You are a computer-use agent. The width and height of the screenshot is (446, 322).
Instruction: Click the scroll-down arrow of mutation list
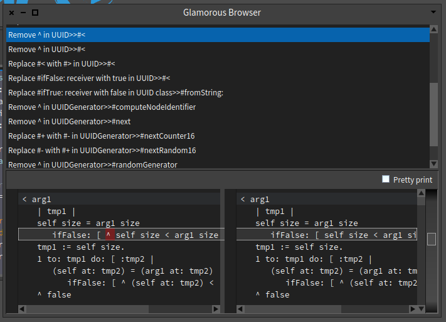point(434,164)
